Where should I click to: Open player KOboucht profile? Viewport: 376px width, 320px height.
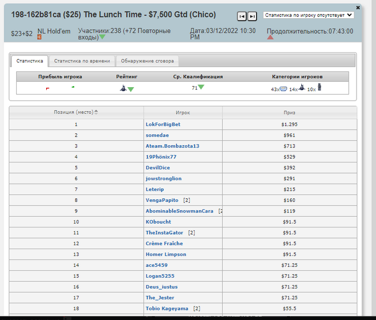coord(158,222)
